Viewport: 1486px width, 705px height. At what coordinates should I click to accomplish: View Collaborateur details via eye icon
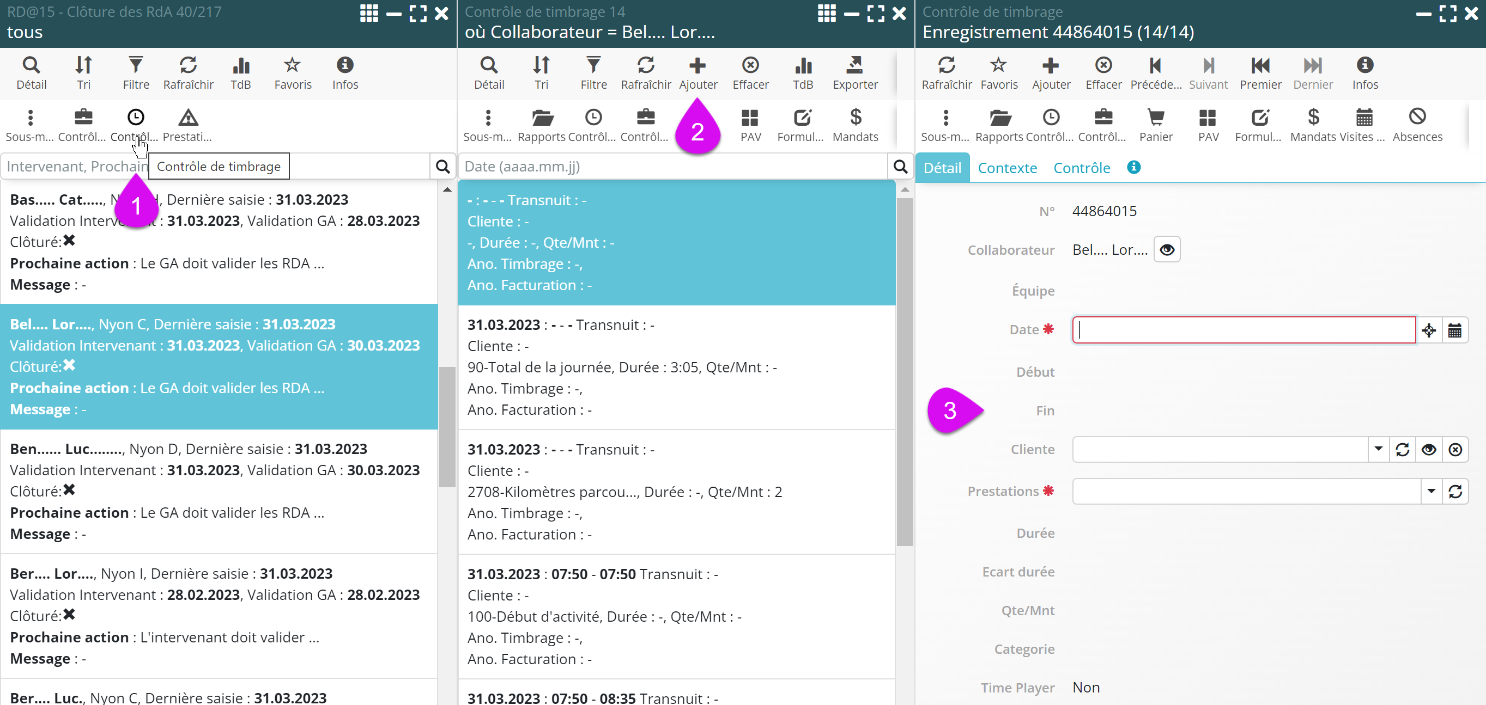[x=1167, y=249]
